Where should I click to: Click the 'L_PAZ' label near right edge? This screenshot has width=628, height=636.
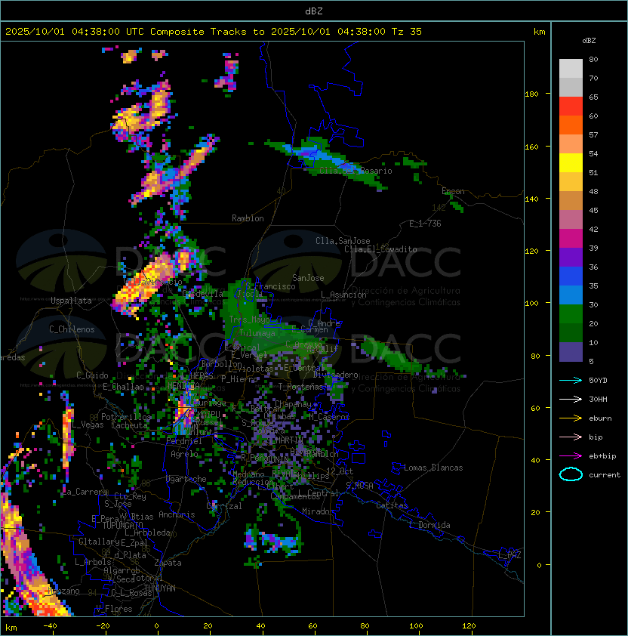[x=509, y=555]
